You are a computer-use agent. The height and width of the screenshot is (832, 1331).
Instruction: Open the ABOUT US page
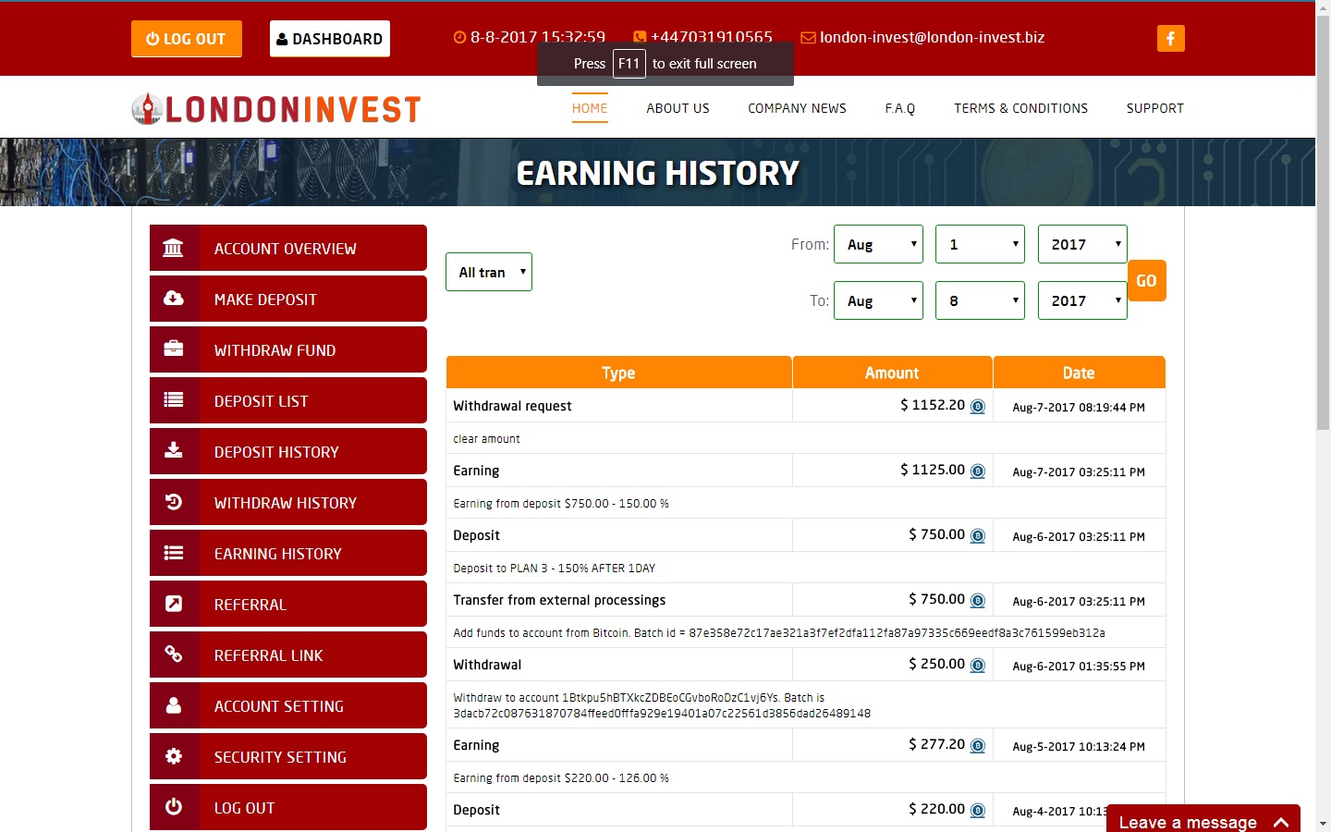point(678,108)
